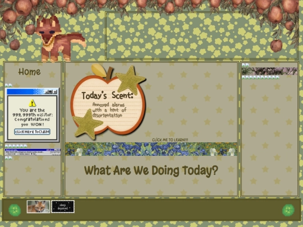Click the red fox stamp in the footer
The height and width of the screenshot is (227, 303).
(x=38, y=206)
